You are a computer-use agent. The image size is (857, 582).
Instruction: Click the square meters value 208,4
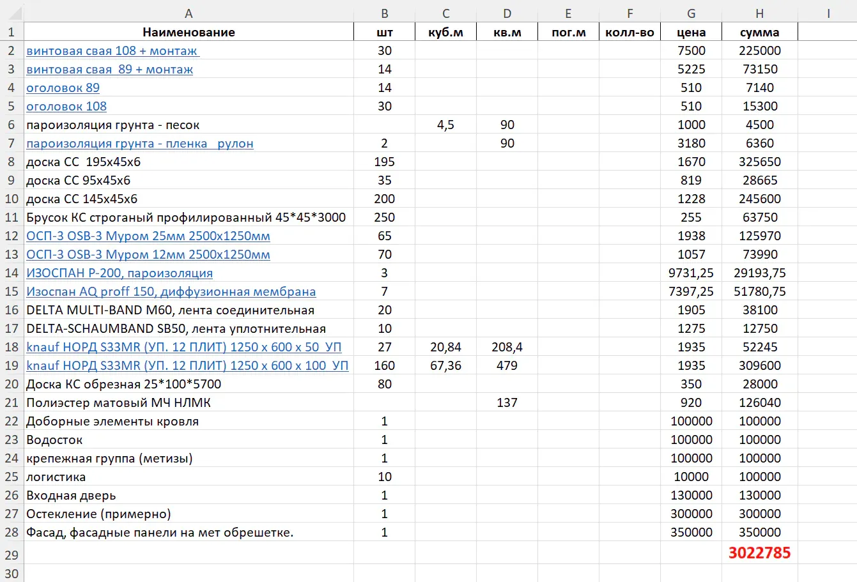[507, 348]
